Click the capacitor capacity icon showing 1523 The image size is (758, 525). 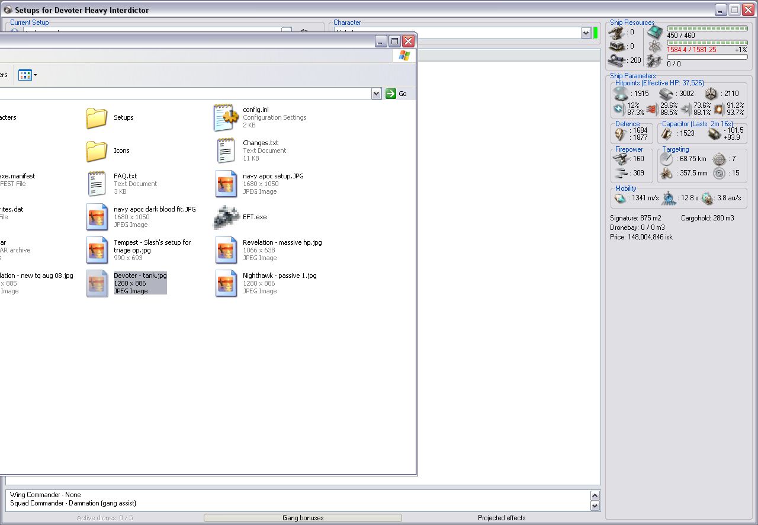pos(667,134)
